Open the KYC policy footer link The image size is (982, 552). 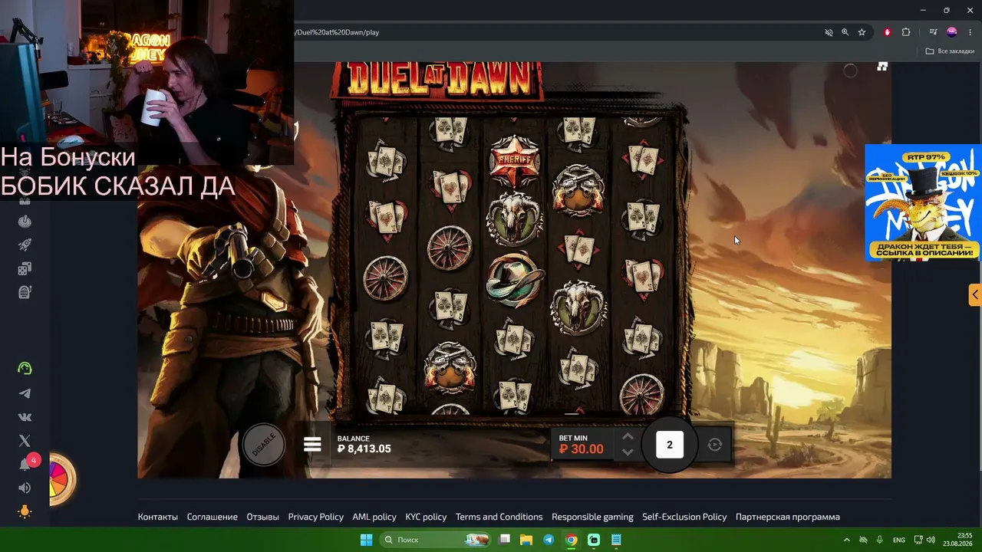click(426, 517)
